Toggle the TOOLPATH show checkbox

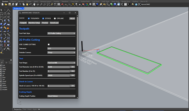29,18
